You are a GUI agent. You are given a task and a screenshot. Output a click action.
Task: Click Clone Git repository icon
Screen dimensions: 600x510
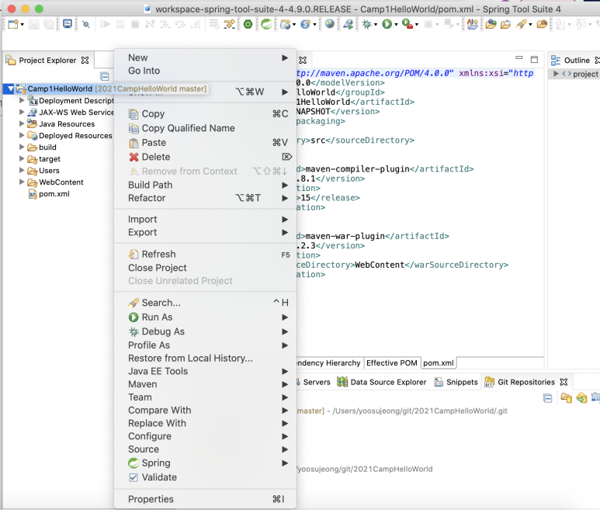(x=581, y=398)
